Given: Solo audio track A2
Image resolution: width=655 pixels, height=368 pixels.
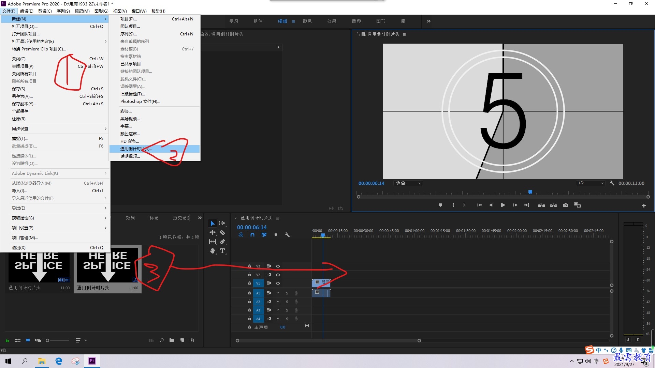Looking at the screenshot, I should pos(287,302).
